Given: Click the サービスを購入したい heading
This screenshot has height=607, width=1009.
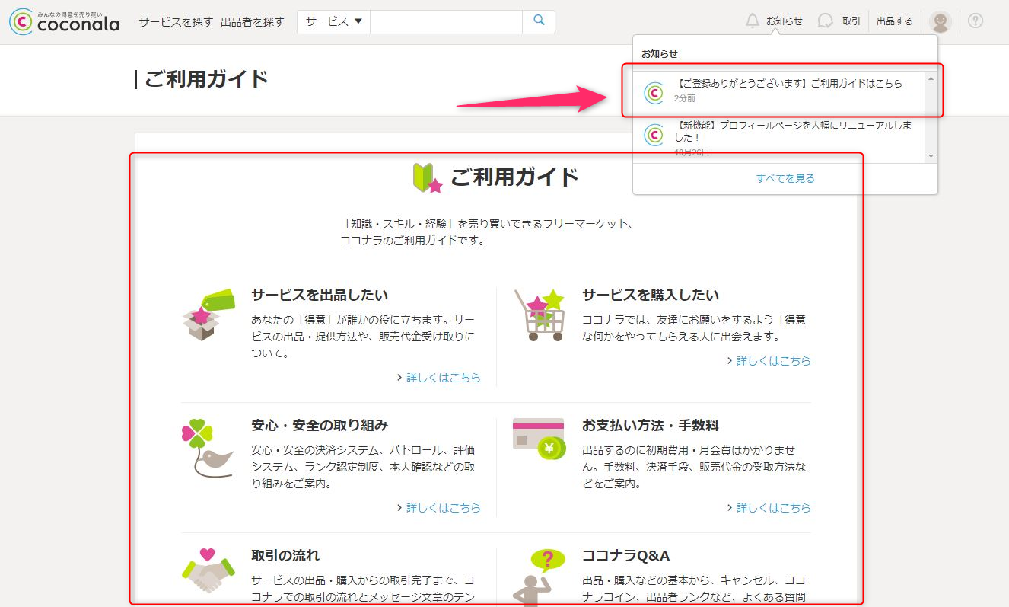Looking at the screenshot, I should (651, 295).
